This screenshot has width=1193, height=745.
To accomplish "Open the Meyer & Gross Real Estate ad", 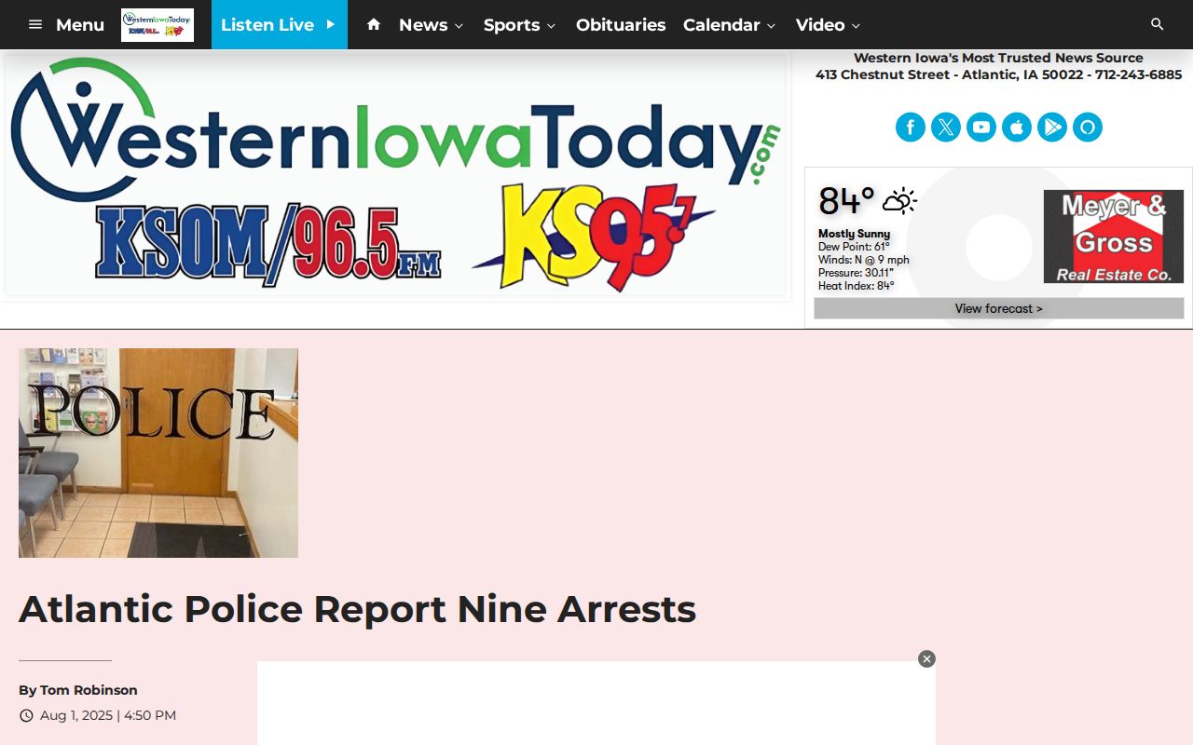I will [x=1114, y=237].
